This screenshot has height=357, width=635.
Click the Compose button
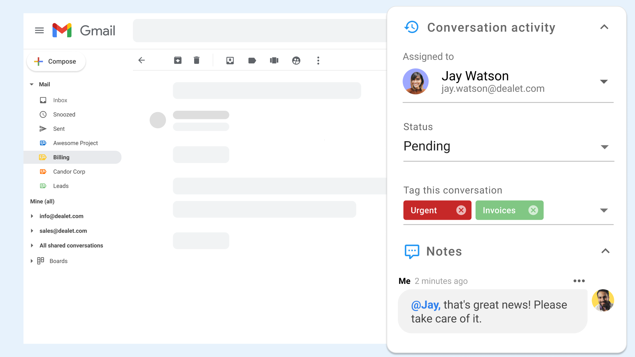(56, 61)
